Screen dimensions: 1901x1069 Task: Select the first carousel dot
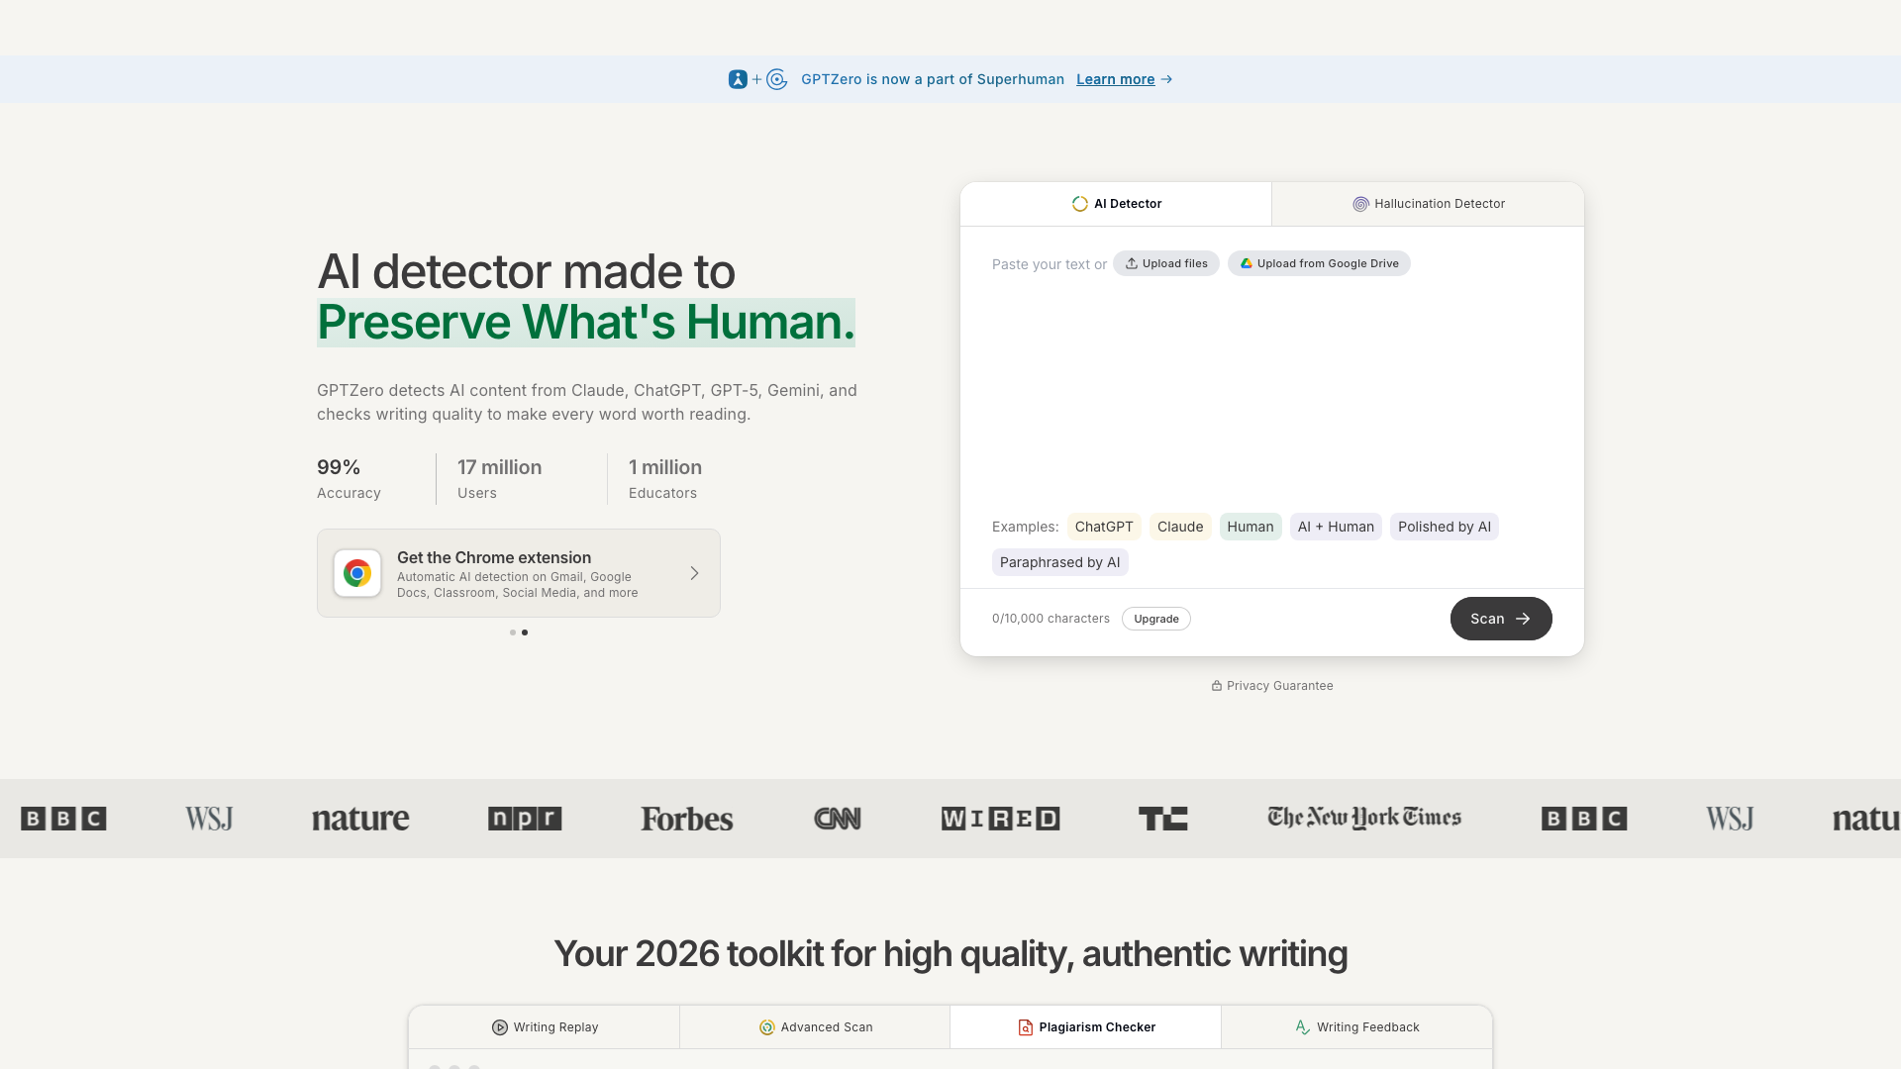click(x=513, y=632)
